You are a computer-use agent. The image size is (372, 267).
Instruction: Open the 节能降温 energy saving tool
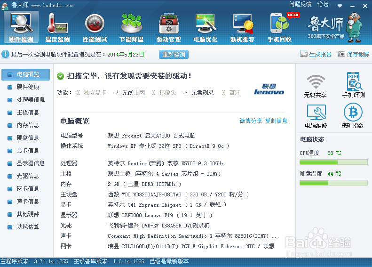pos(131,28)
